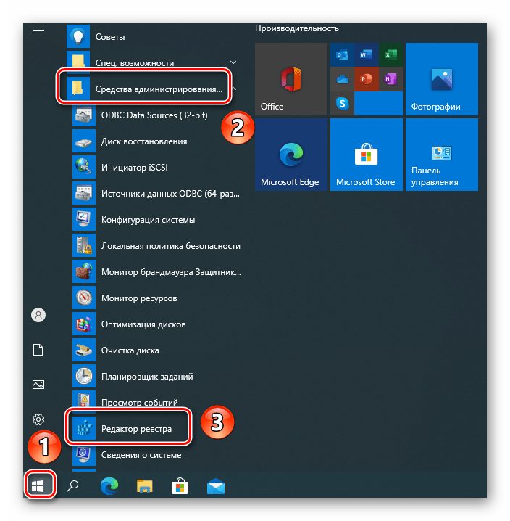Click the Outlook icon in tile folder
510x521 pixels.
[x=342, y=54]
